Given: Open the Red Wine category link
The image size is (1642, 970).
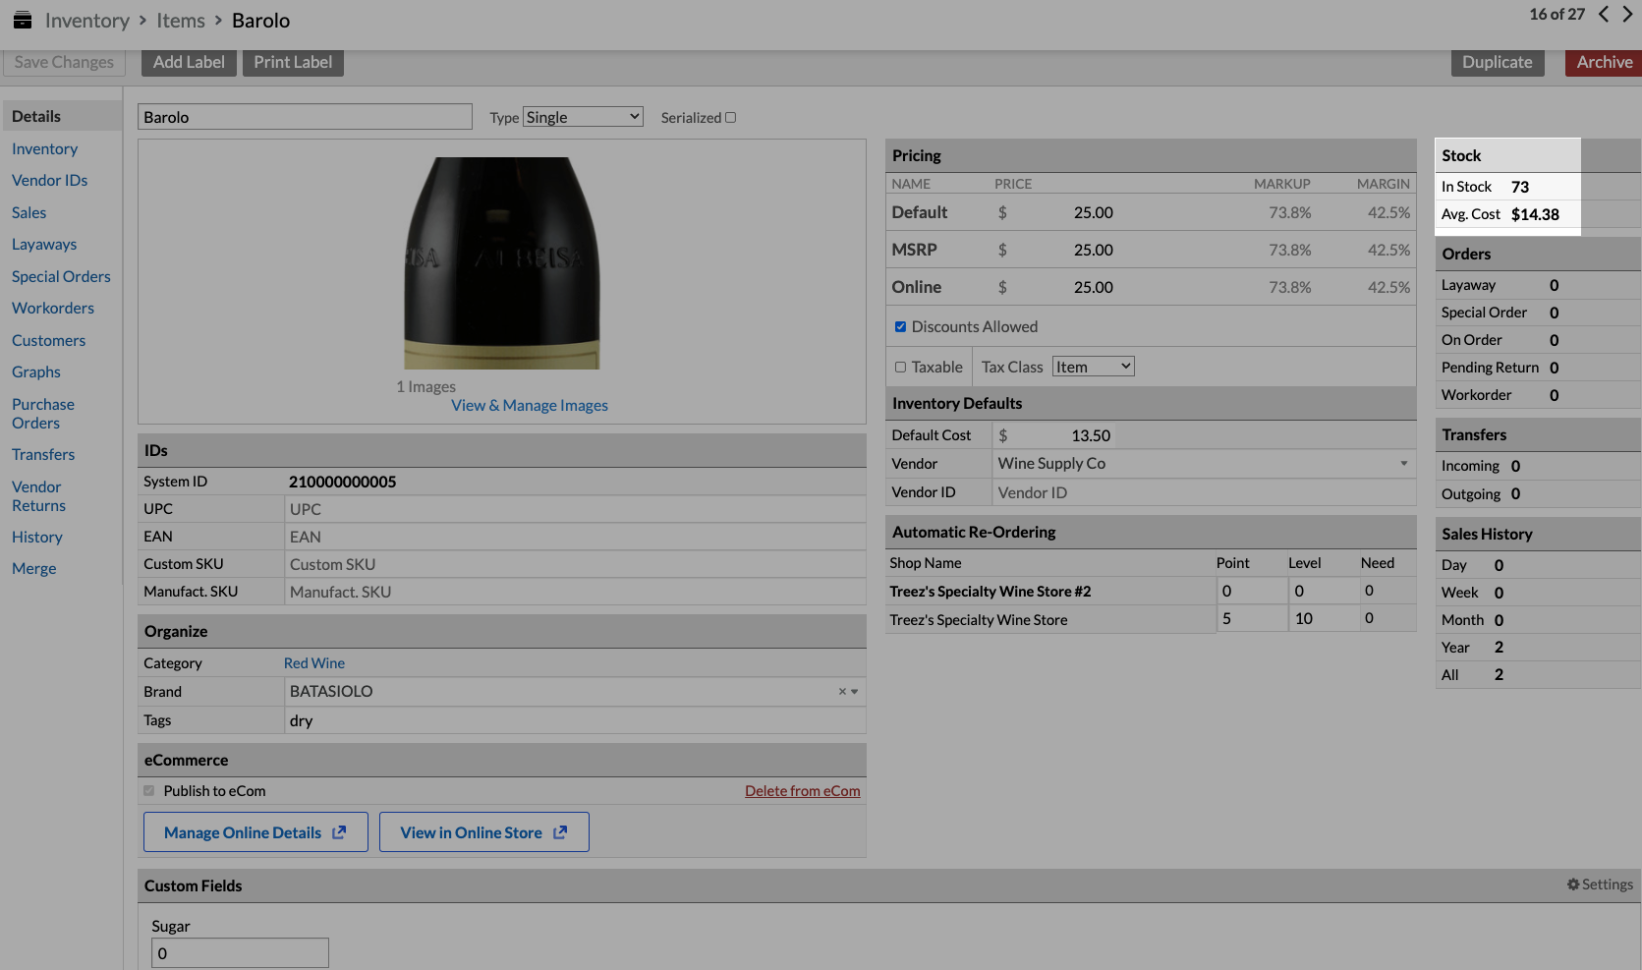Looking at the screenshot, I should 314,663.
